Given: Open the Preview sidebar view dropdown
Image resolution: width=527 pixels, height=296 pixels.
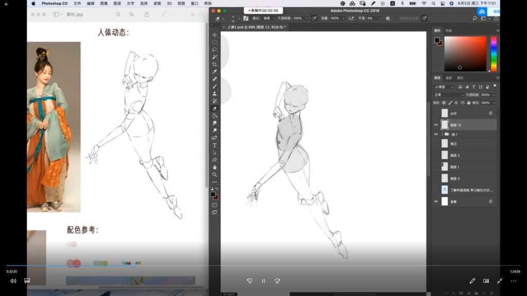Looking at the screenshot, I should (x=58, y=14).
